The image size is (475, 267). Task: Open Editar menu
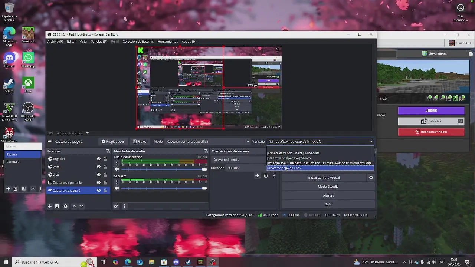71,42
